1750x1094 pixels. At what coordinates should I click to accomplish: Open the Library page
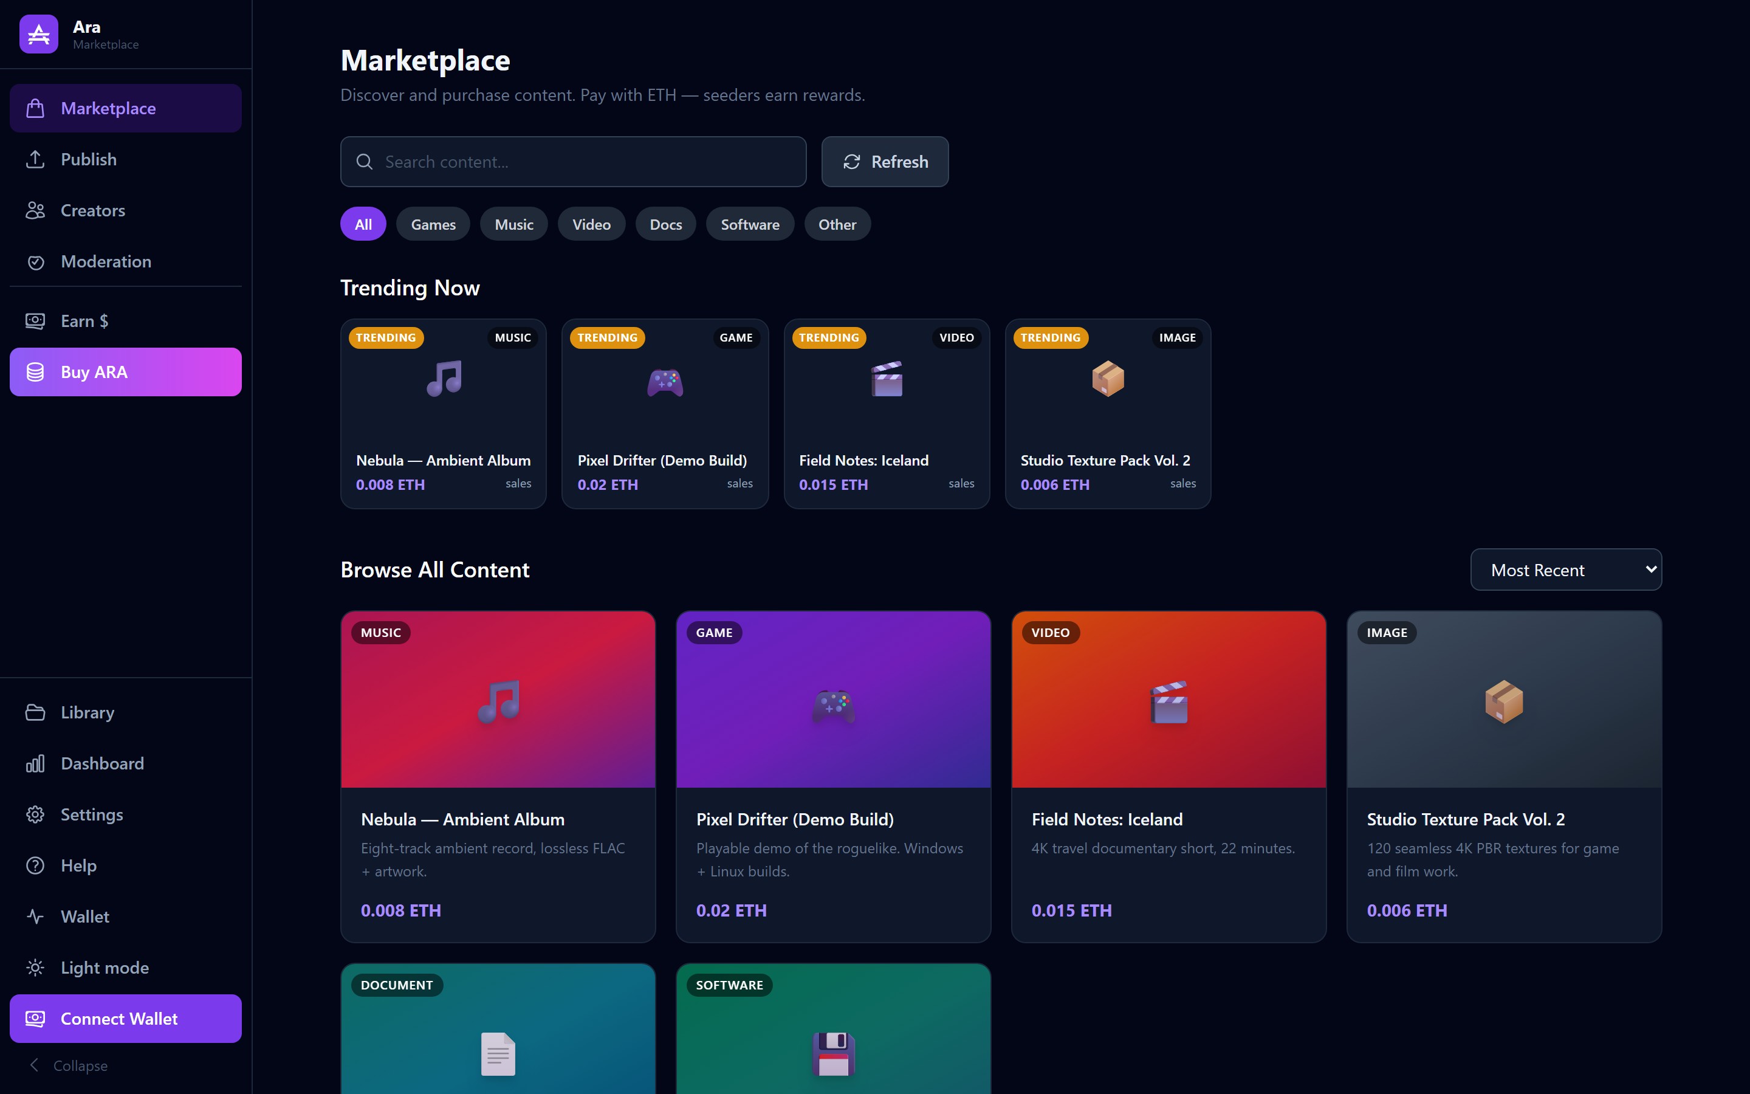tap(126, 712)
